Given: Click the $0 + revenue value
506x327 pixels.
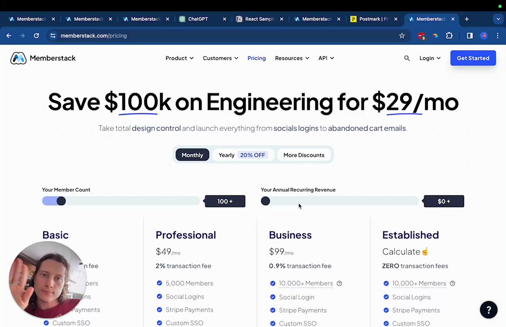Looking at the screenshot, I should coord(444,202).
